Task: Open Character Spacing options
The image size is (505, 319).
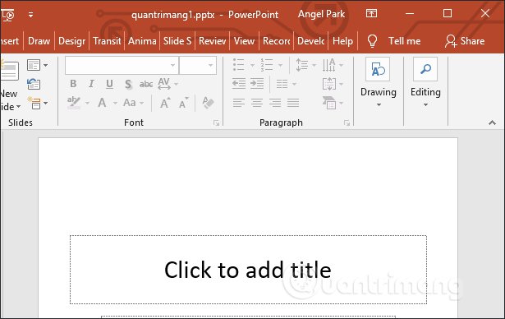Action: pos(164,84)
